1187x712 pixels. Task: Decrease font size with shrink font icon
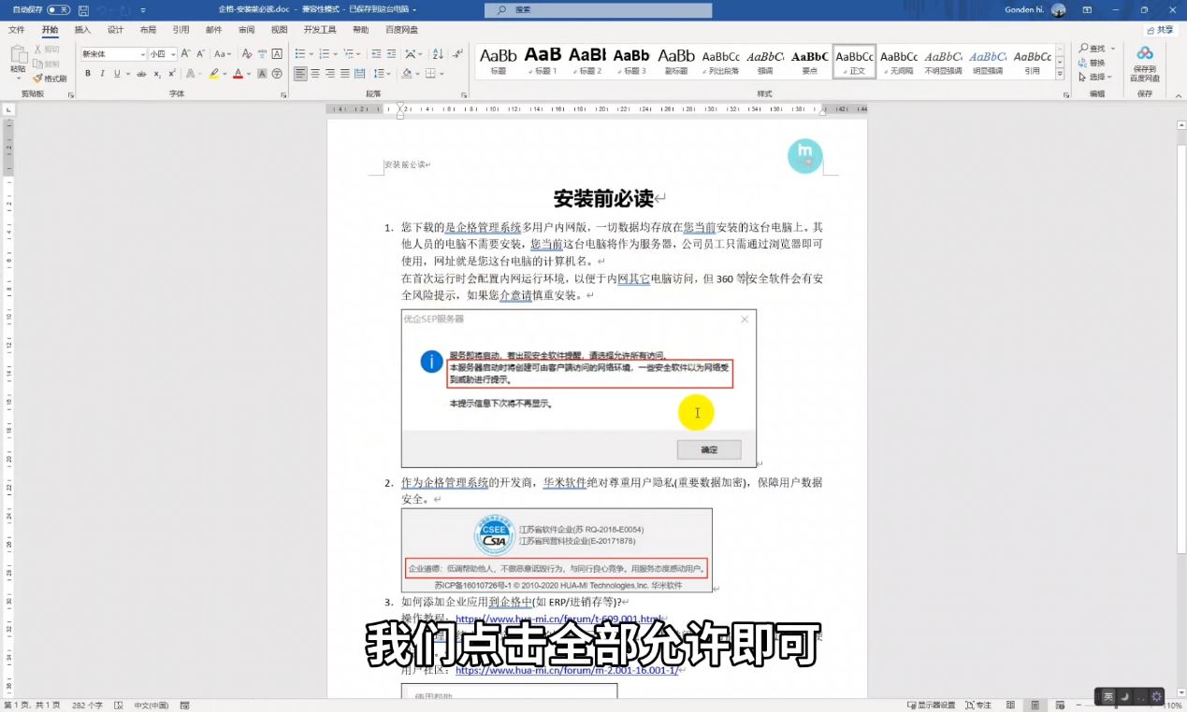click(x=199, y=54)
